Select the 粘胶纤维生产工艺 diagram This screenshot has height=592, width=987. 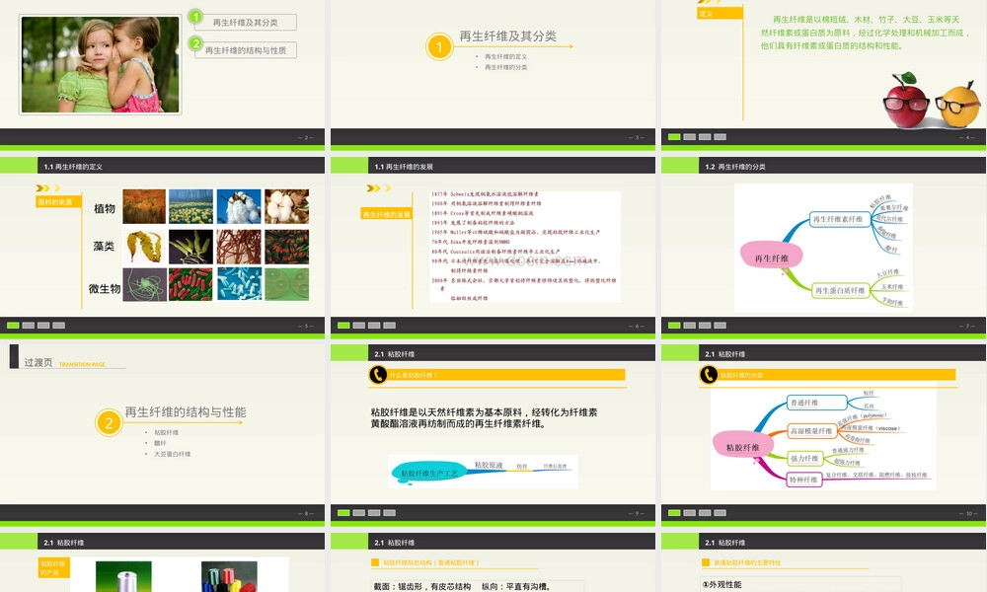(x=483, y=472)
